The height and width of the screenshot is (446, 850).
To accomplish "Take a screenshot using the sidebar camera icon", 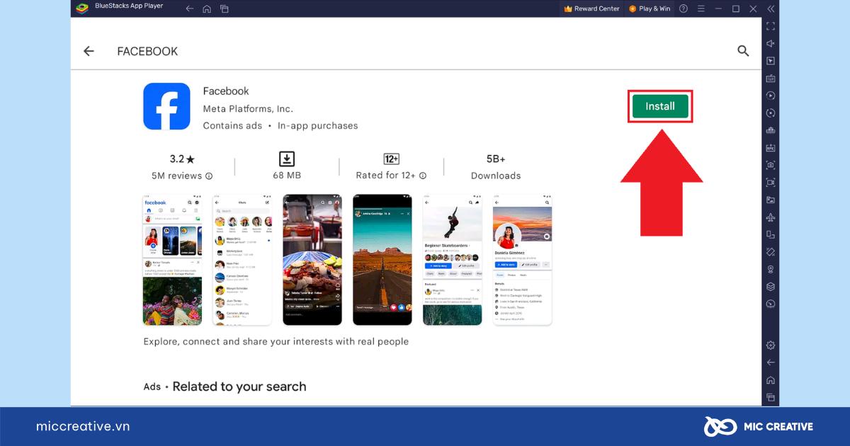I will point(771,165).
